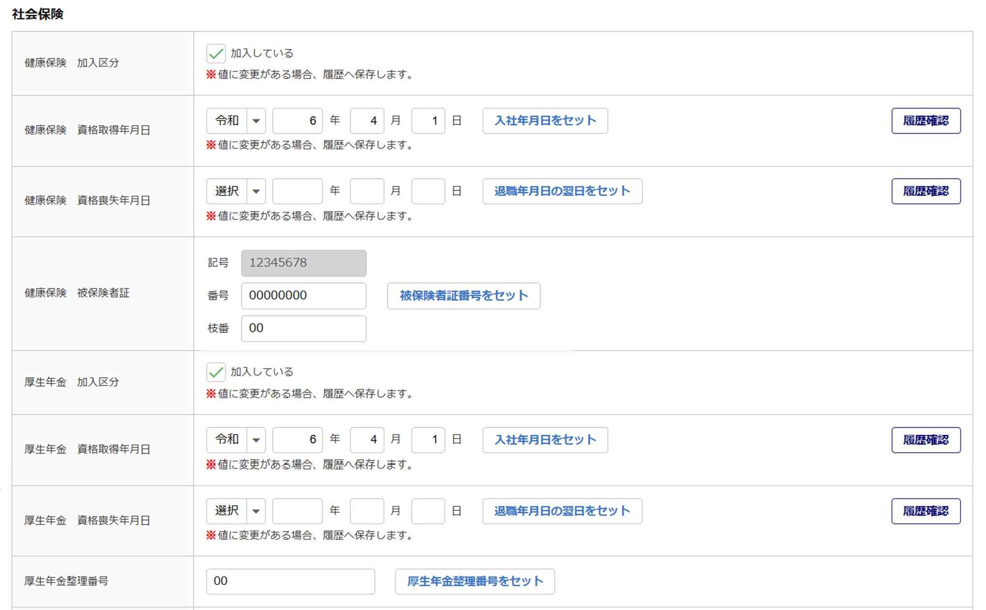The width and height of the screenshot is (986, 610).
Task: Open 履歴確認 for health insurance acquisition date
Action: click(926, 121)
